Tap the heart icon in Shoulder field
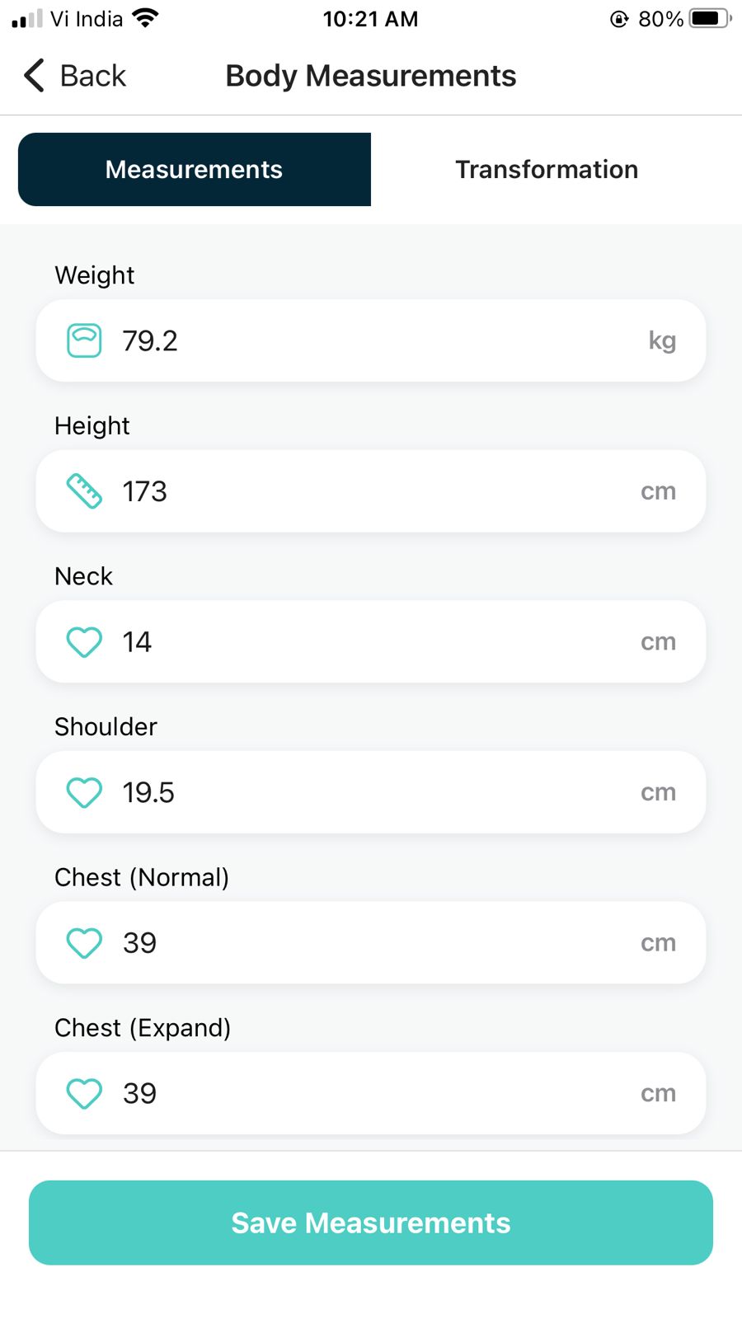 (x=84, y=792)
